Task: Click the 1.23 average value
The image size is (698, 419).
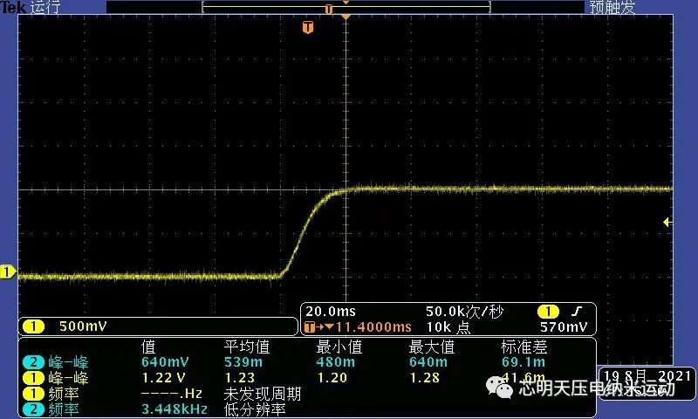Action: coord(239,378)
